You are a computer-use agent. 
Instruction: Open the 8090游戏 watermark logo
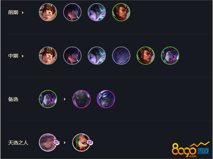(x=190, y=150)
